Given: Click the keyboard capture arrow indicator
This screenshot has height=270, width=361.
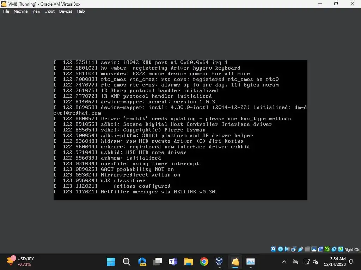Looking at the screenshot, I should (x=341, y=249).
